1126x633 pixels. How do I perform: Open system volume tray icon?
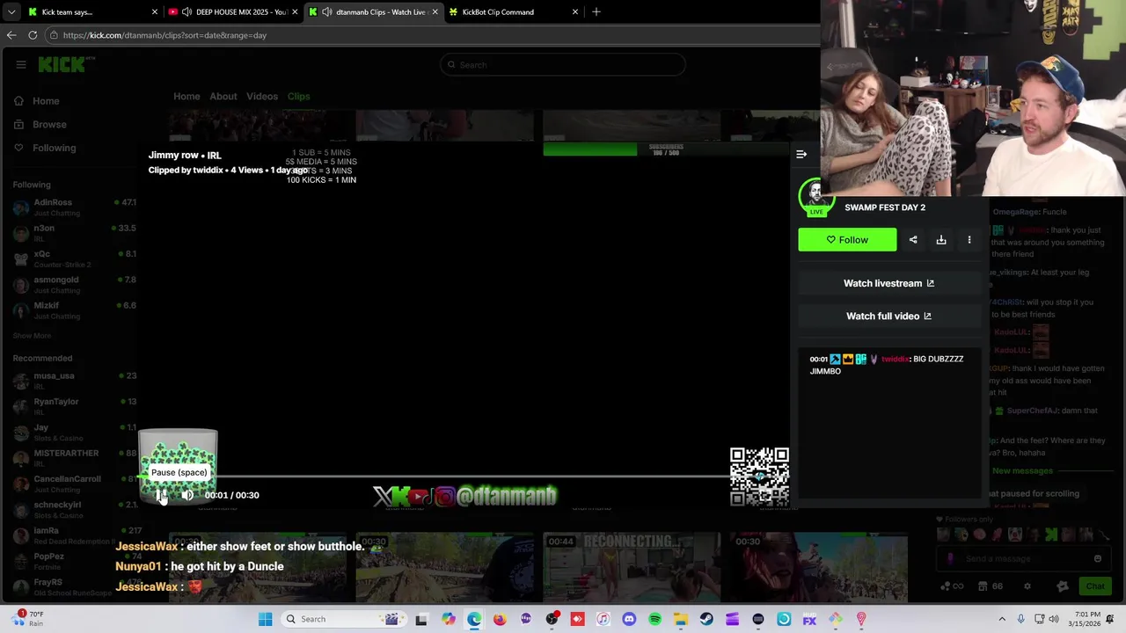tap(1053, 619)
